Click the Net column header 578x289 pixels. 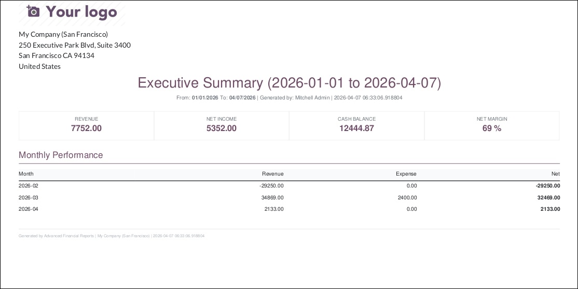[x=556, y=174]
